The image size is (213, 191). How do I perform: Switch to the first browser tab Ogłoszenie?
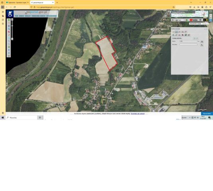tap(18, 2)
